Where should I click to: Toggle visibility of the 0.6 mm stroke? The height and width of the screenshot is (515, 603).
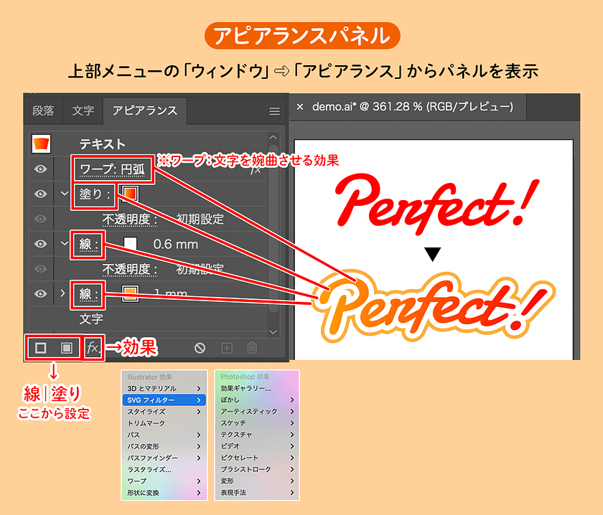tap(42, 244)
